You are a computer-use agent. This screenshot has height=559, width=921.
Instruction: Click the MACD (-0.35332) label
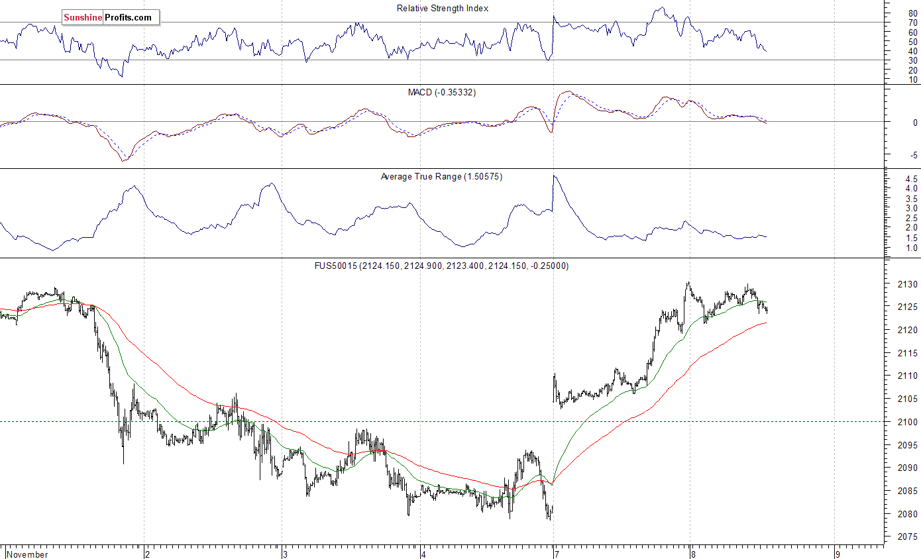click(x=442, y=92)
